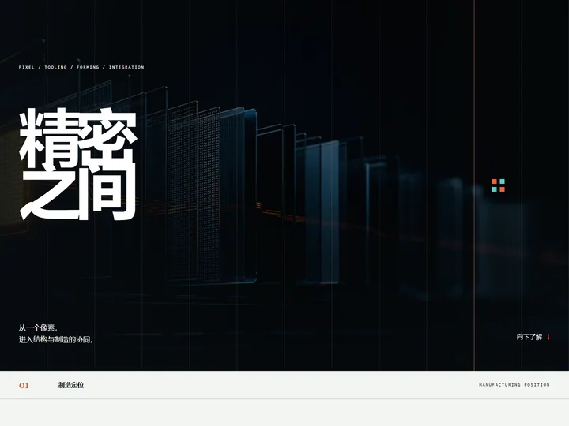Click the 制造定位 section title
The image size is (569, 426).
[71, 385]
